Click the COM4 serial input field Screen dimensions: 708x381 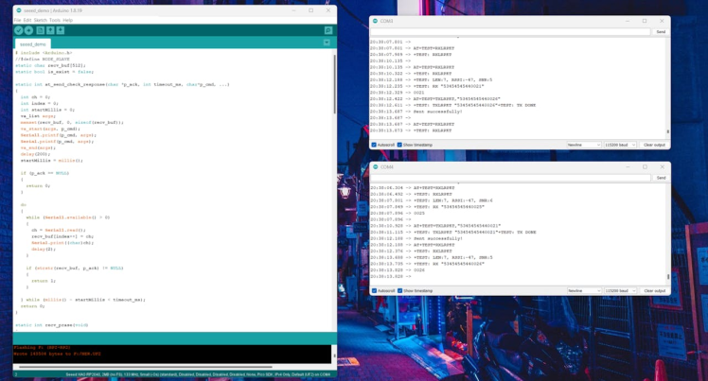511,178
